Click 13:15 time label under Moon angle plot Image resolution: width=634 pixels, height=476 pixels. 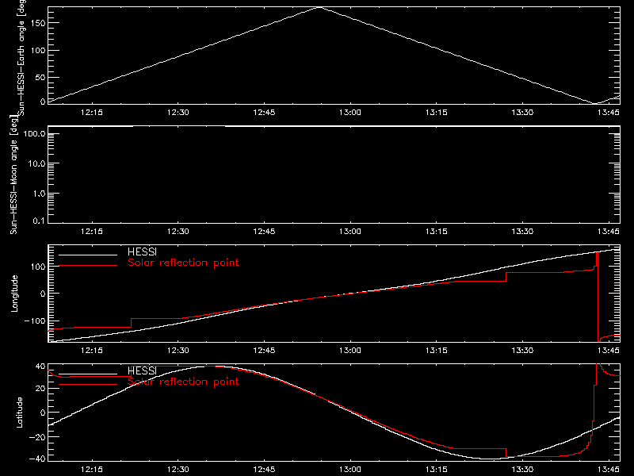437,231
